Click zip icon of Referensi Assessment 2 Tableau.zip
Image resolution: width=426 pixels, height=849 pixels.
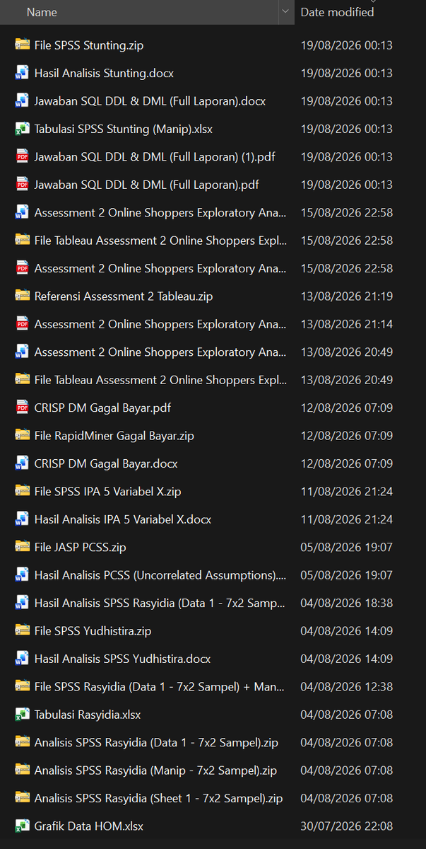pyautogui.click(x=22, y=296)
